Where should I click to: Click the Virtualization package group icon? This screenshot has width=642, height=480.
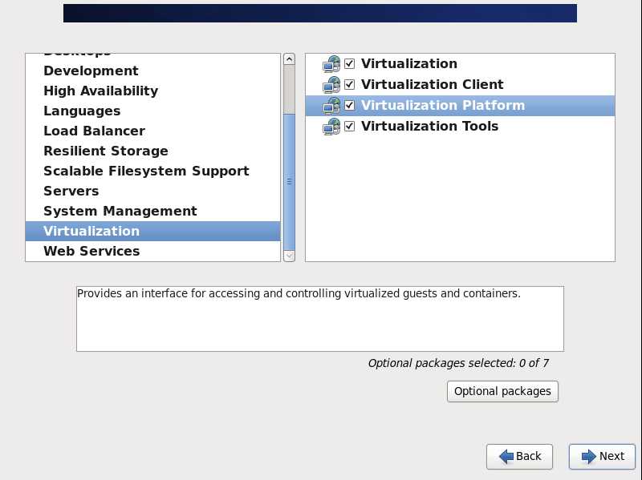coord(331,64)
